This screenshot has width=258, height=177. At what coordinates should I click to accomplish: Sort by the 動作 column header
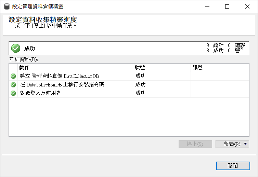[x=75, y=68]
